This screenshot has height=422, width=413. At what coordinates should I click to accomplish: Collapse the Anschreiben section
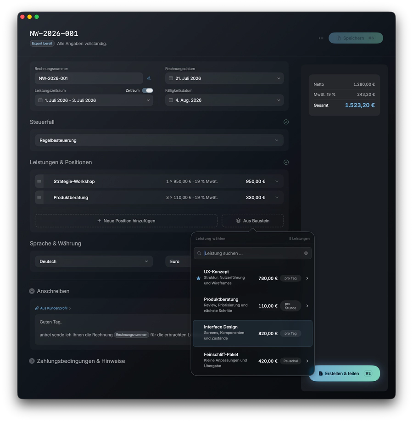point(32,291)
